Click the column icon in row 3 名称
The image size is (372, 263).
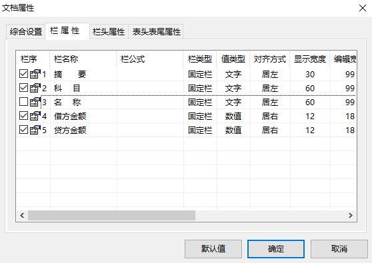click(35, 102)
